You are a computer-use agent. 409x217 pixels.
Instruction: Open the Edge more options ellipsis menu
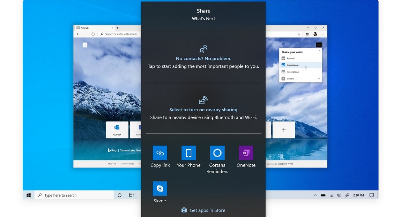click(x=323, y=34)
